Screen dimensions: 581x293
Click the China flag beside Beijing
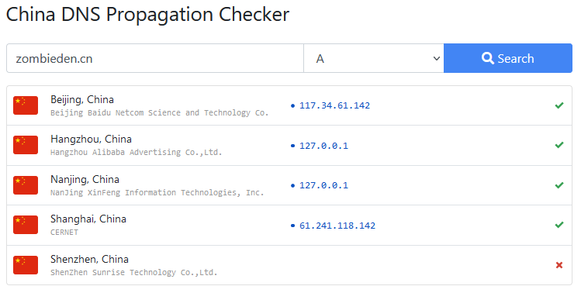(x=26, y=105)
